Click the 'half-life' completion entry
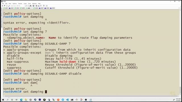 click(x=15, y=59)
